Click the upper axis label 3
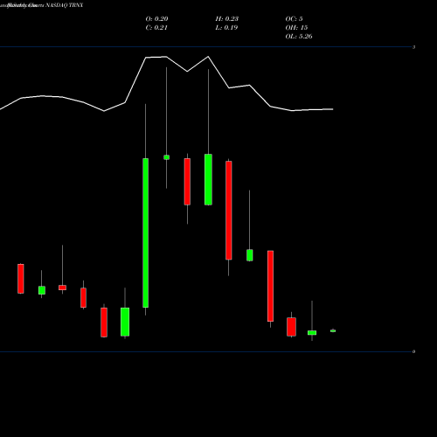Screen dimensions: 437x437 click(413, 47)
